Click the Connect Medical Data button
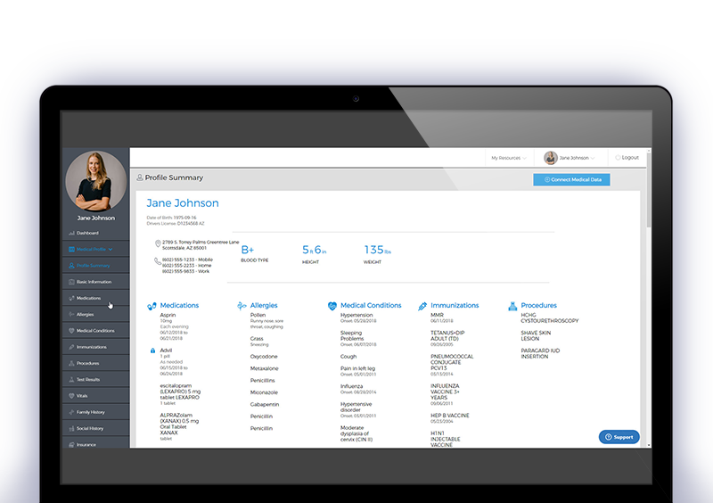Image resolution: width=713 pixels, height=503 pixels. tap(571, 180)
